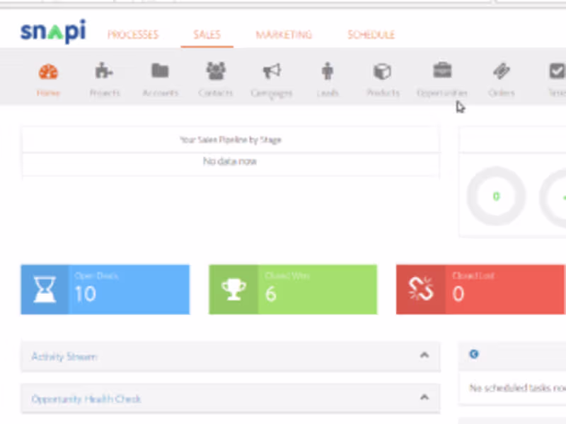The image size is (566, 424).
Task: Select the Sales tab
Action: coord(207,35)
